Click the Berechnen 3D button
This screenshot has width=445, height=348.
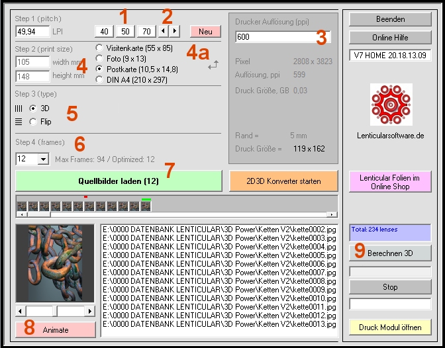click(x=390, y=253)
